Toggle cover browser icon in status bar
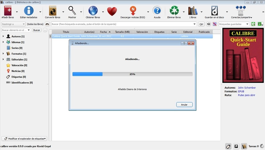This screenshot has width=265, height=150. 236,146
